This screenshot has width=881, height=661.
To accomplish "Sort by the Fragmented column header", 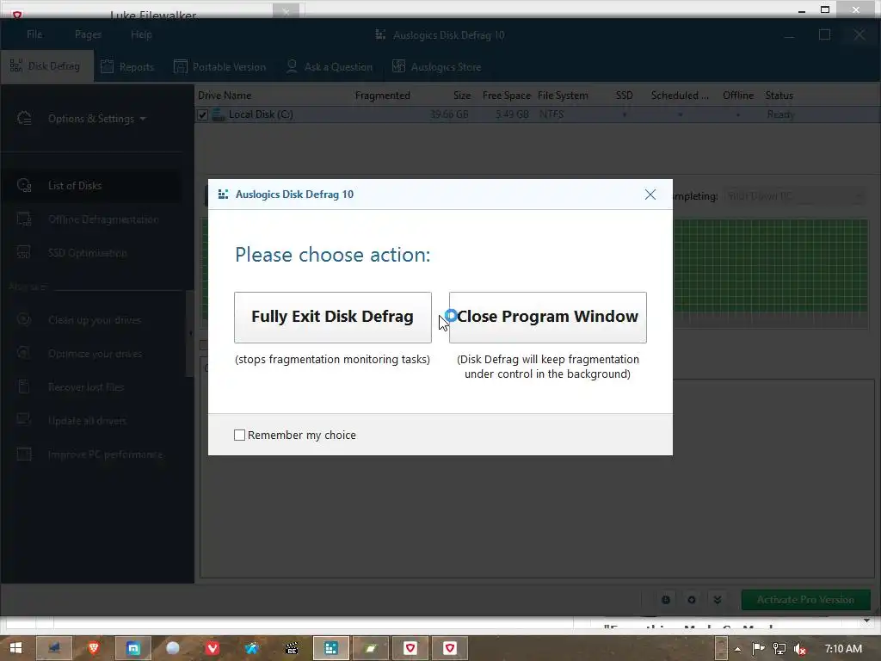I will click(383, 96).
